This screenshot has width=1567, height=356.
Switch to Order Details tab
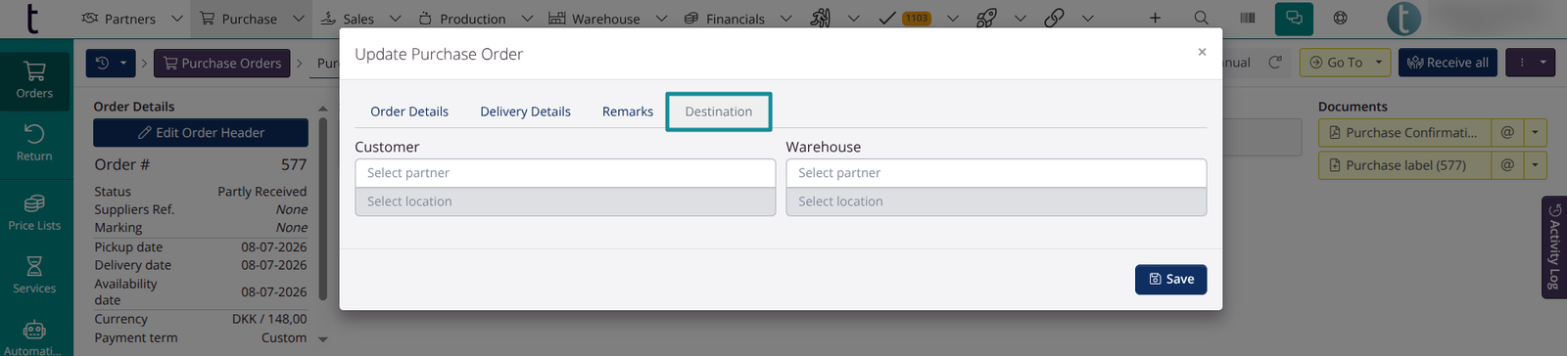pos(409,111)
